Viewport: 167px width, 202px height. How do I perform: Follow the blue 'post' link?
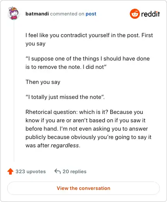pyautogui.click(x=91, y=14)
